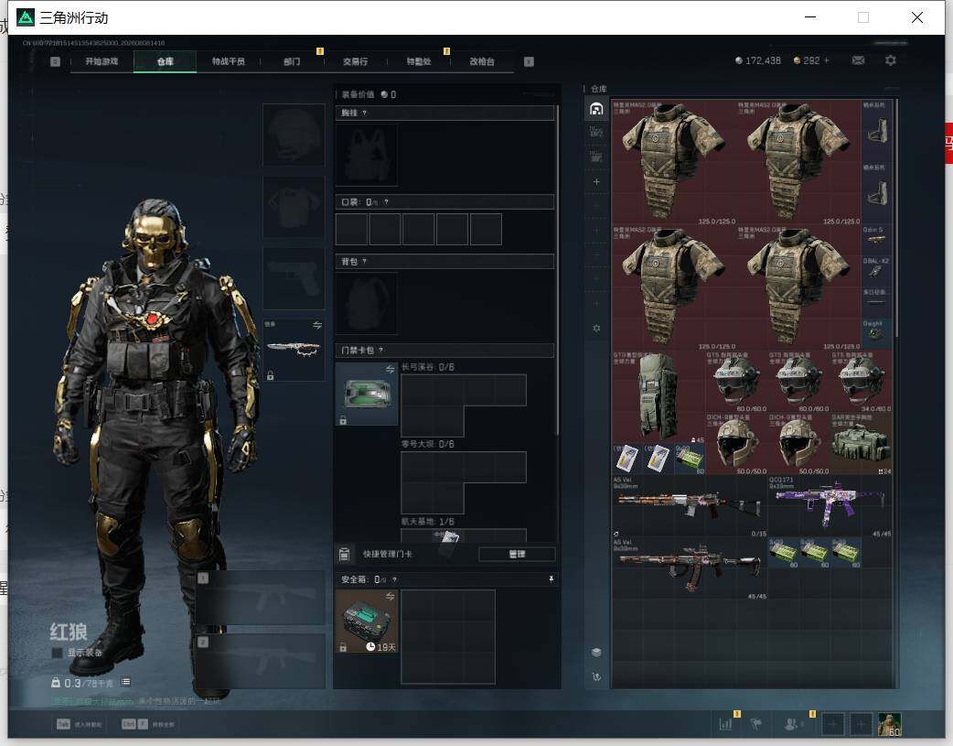Click the loadout panel vertical scrollbar
The width and height of the screenshot is (953, 746).
pyautogui.click(x=557, y=271)
